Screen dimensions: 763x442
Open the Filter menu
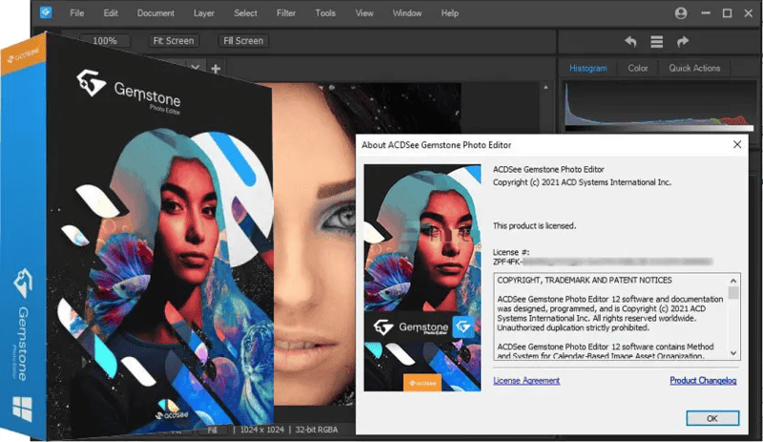tap(286, 13)
